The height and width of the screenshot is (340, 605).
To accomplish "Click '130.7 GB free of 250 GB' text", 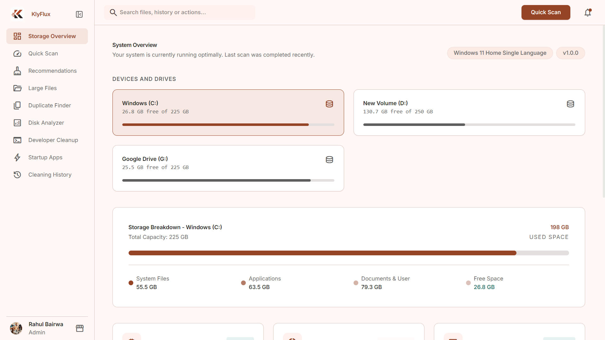I will (398, 112).
